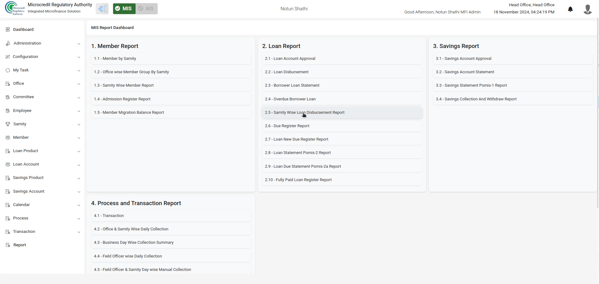Viewport: 599px width, 284px height.
Task: Switch to MIS mode
Action: [124, 9]
